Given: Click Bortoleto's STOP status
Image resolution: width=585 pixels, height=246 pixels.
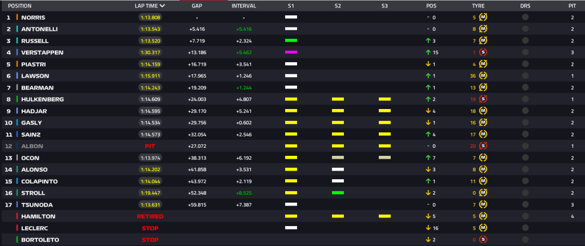Looking at the screenshot, I should [150, 240].
